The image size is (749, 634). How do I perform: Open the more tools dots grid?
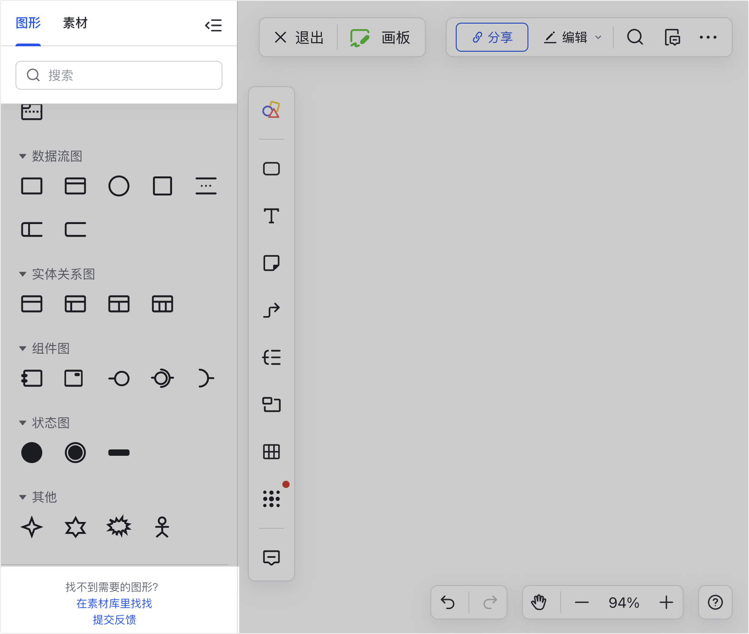[271, 499]
